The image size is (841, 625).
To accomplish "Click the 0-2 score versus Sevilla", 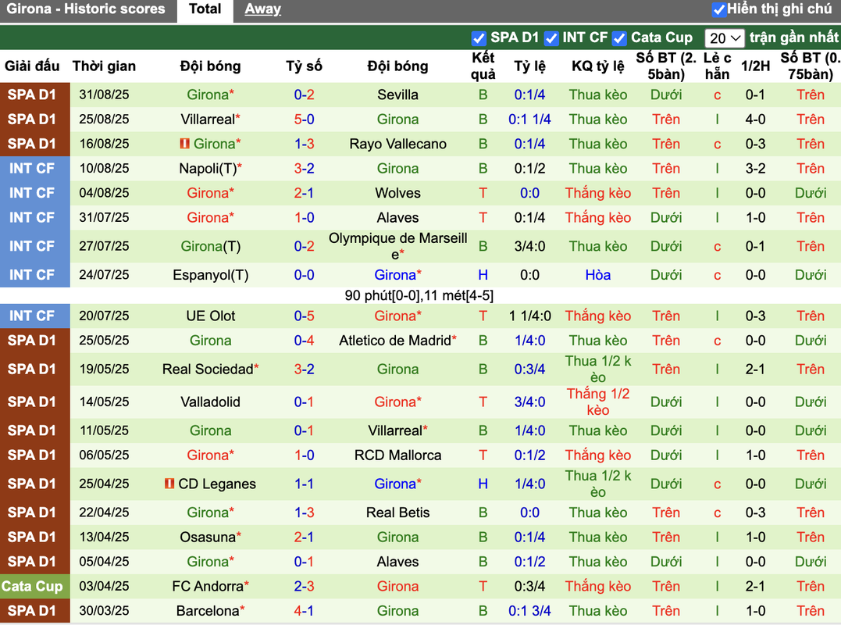I will point(304,95).
